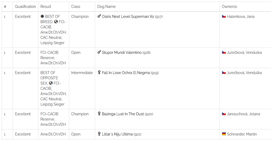This screenshot has width=271, height=141.
Task: Open the Litlar's Niju Ultima entry
Action: tap(117, 134)
